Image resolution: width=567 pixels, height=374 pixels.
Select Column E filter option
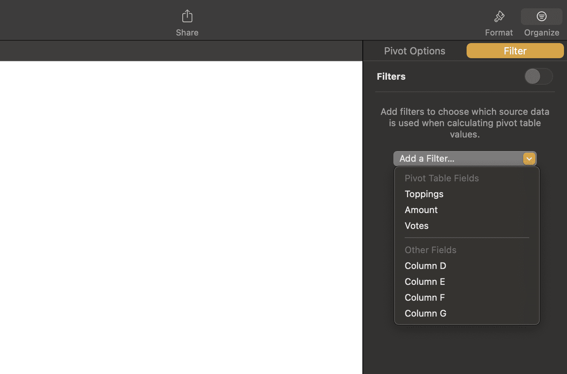pos(425,281)
